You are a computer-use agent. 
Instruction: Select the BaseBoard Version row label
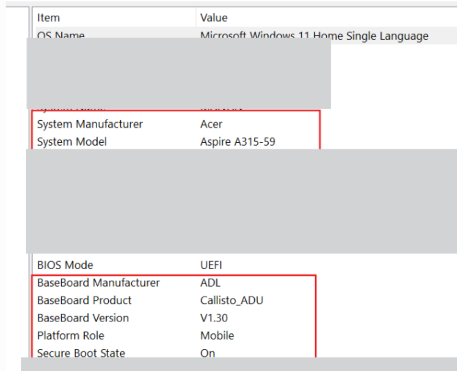tap(83, 318)
